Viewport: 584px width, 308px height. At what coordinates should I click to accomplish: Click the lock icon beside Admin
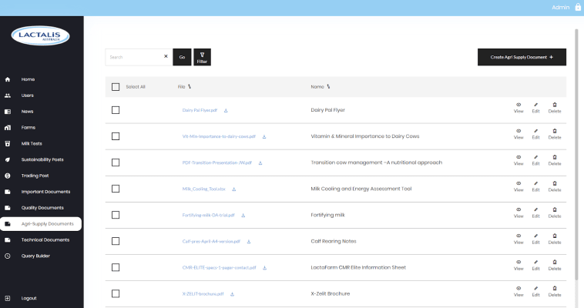coord(578,7)
